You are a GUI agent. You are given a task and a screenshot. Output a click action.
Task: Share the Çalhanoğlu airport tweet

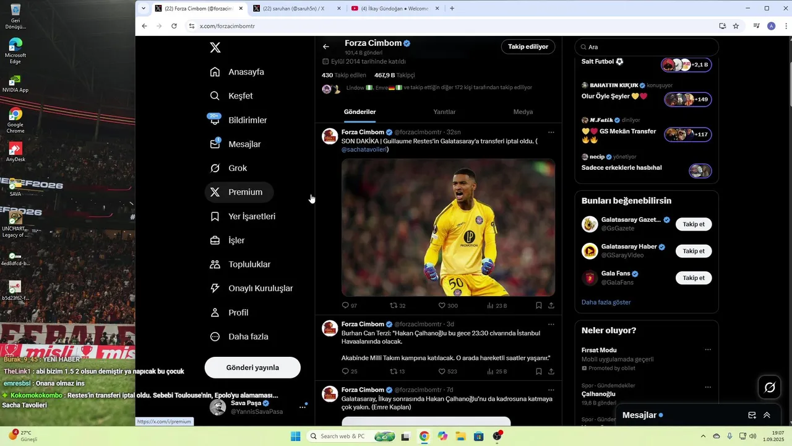(551, 372)
